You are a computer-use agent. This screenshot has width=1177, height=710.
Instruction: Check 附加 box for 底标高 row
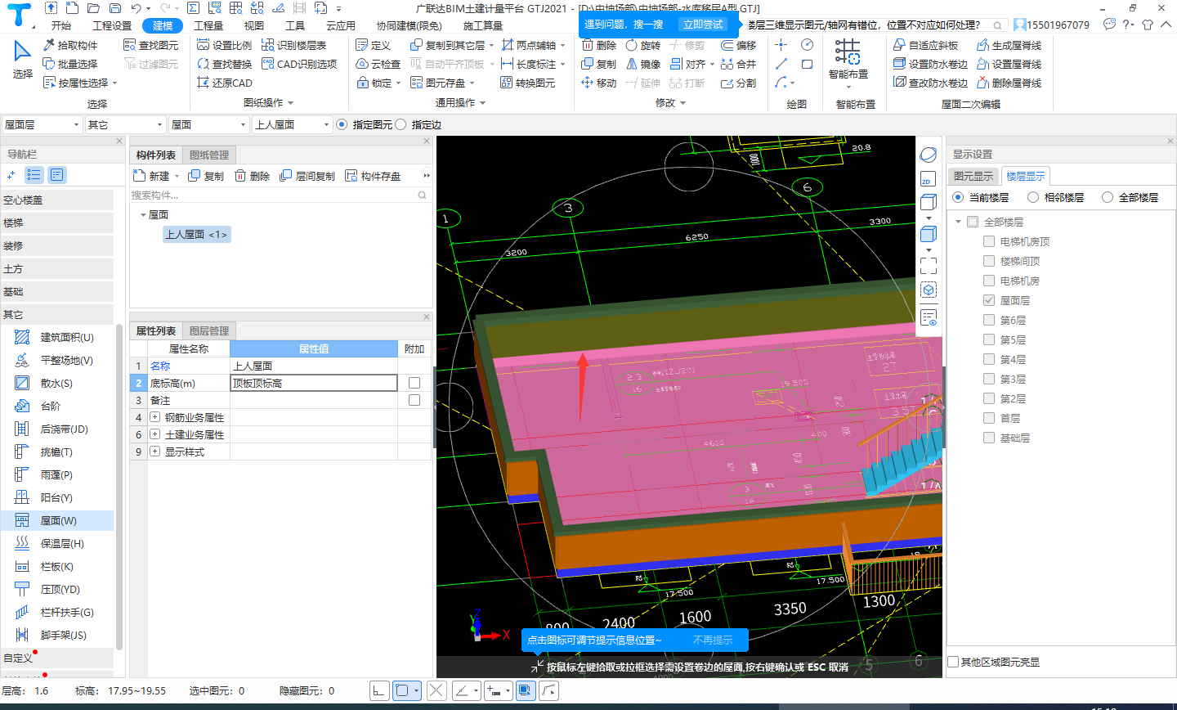tap(414, 383)
